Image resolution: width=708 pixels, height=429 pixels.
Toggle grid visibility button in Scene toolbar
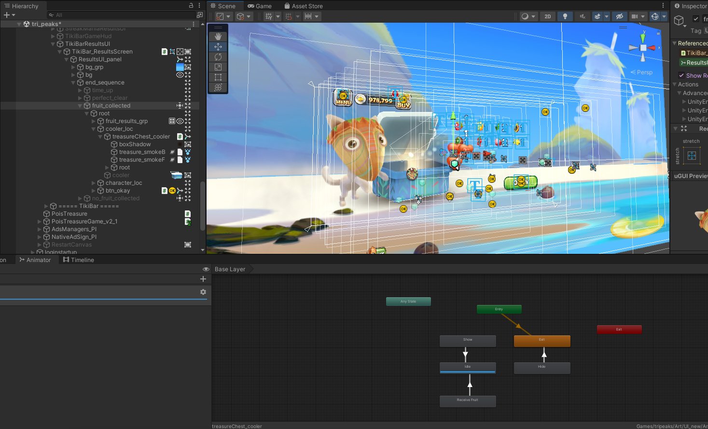coord(269,16)
